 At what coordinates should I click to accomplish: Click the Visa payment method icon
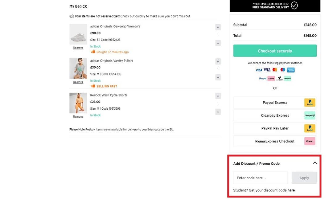259,70
